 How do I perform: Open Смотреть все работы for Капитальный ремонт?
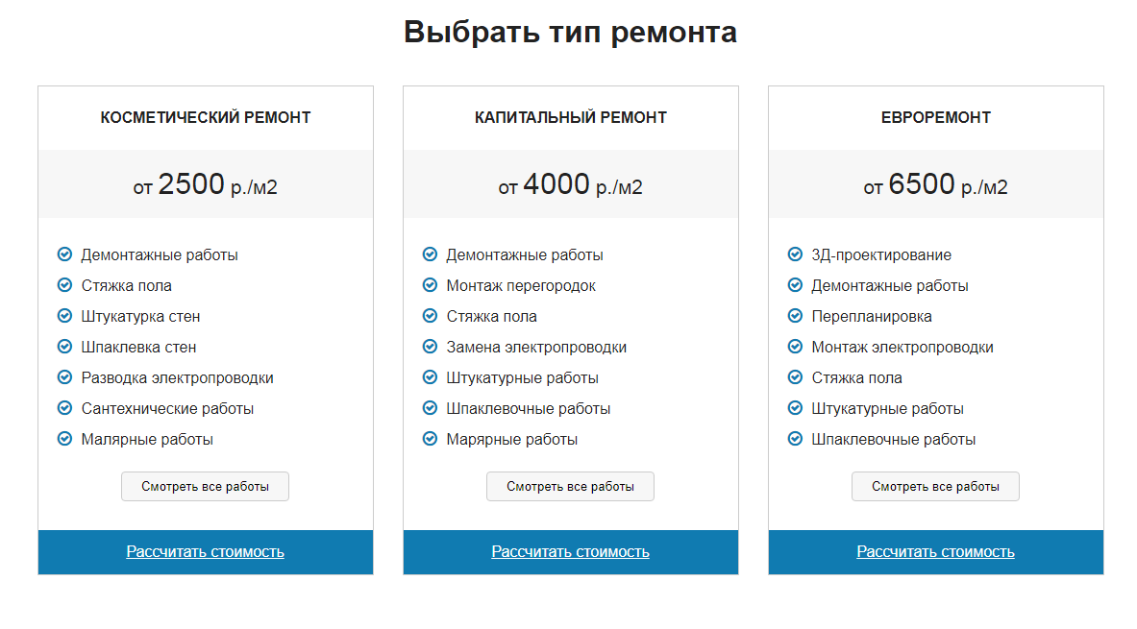[570, 486]
